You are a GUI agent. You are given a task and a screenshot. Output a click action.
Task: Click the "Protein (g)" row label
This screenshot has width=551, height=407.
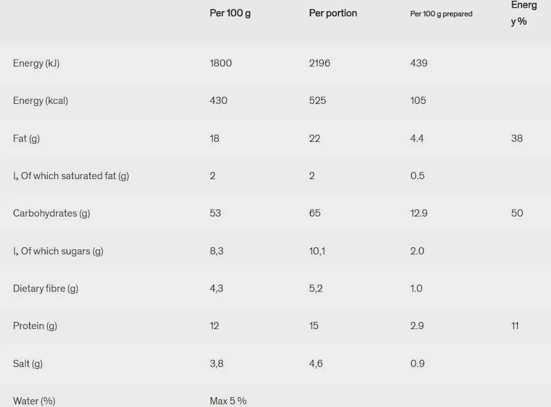pos(35,325)
